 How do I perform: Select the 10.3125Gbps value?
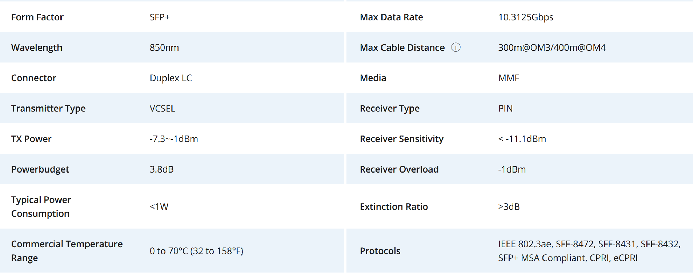tap(526, 17)
